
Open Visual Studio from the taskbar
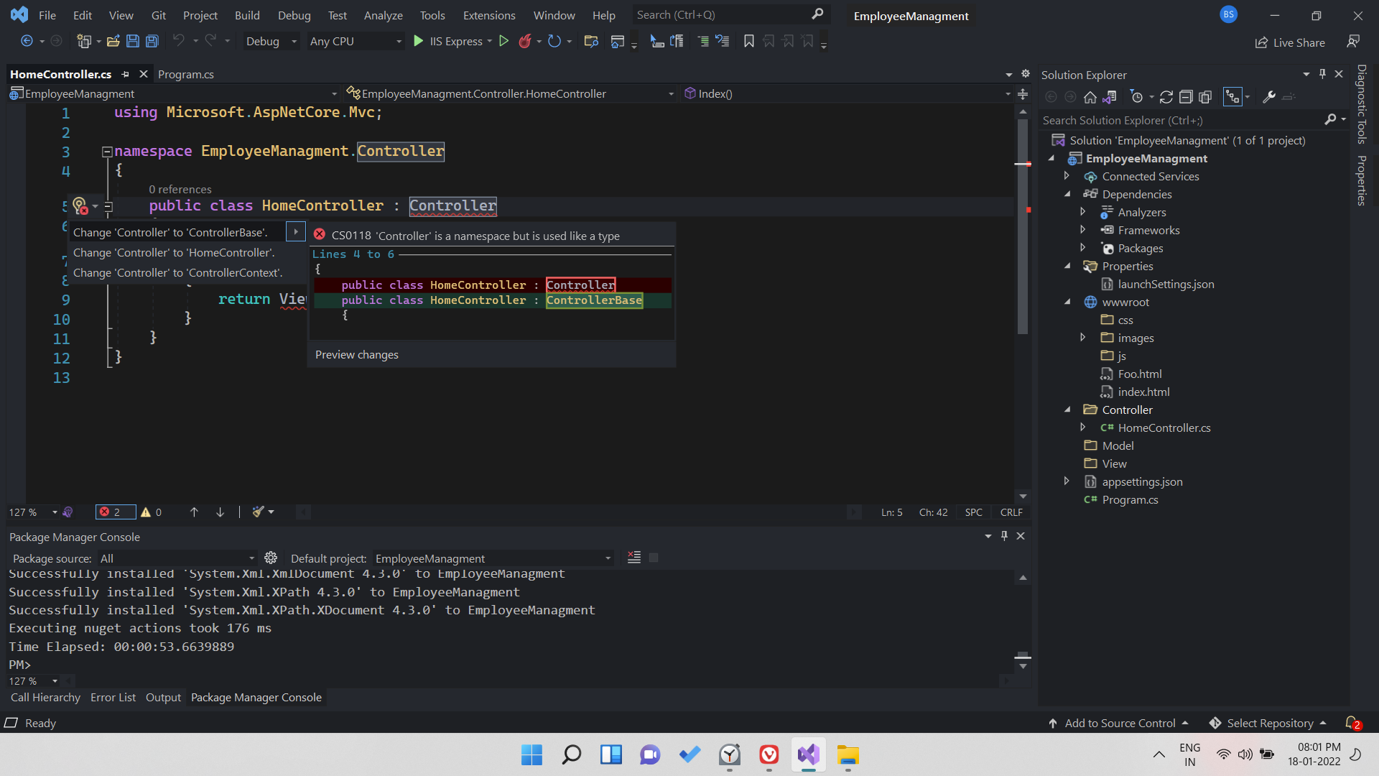click(x=808, y=754)
